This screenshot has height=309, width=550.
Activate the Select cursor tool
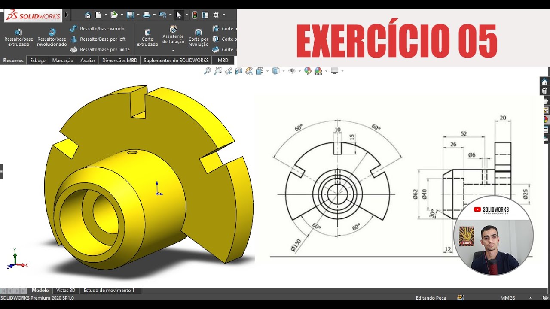[179, 15]
